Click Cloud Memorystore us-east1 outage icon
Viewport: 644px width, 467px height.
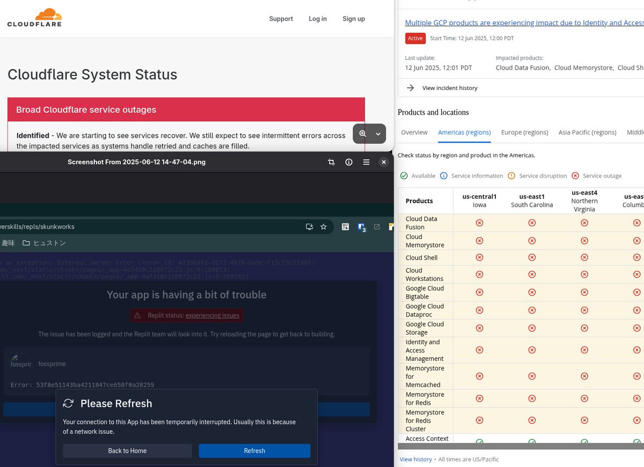point(532,241)
